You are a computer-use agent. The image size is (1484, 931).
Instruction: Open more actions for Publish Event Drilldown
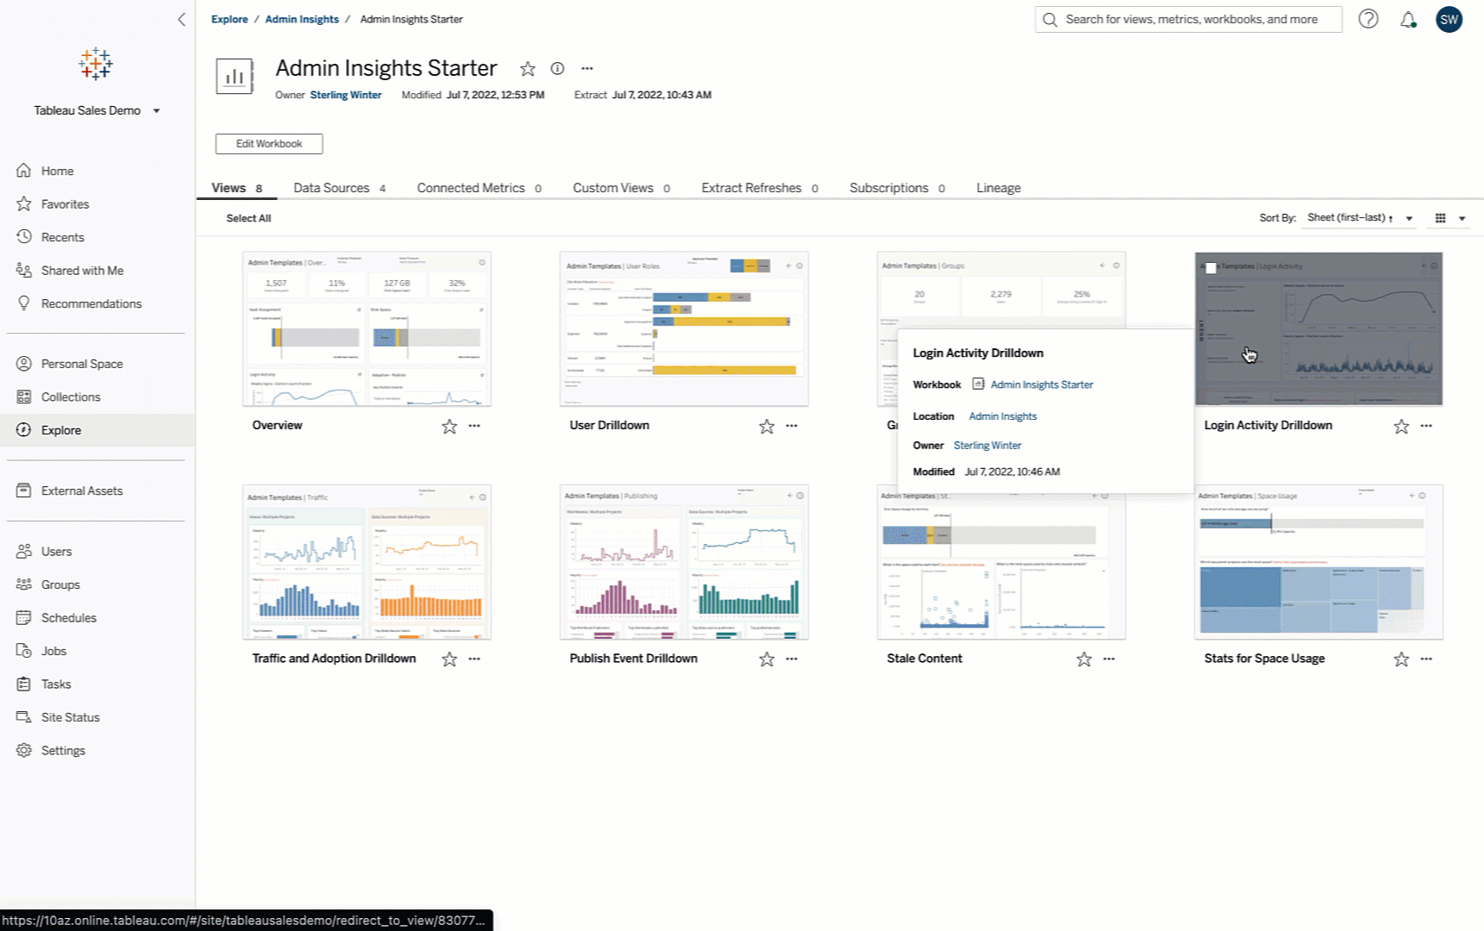click(792, 659)
